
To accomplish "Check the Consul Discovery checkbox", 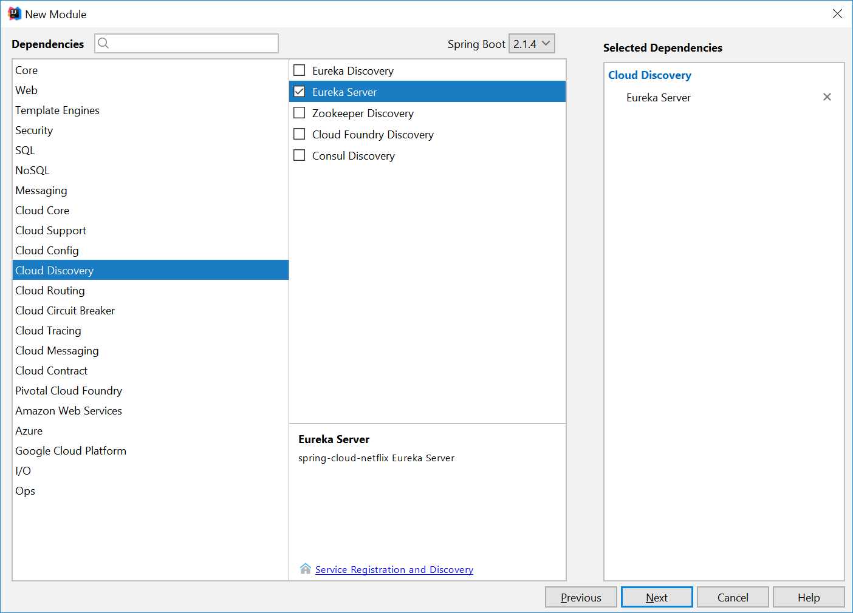I will [x=300, y=155].
